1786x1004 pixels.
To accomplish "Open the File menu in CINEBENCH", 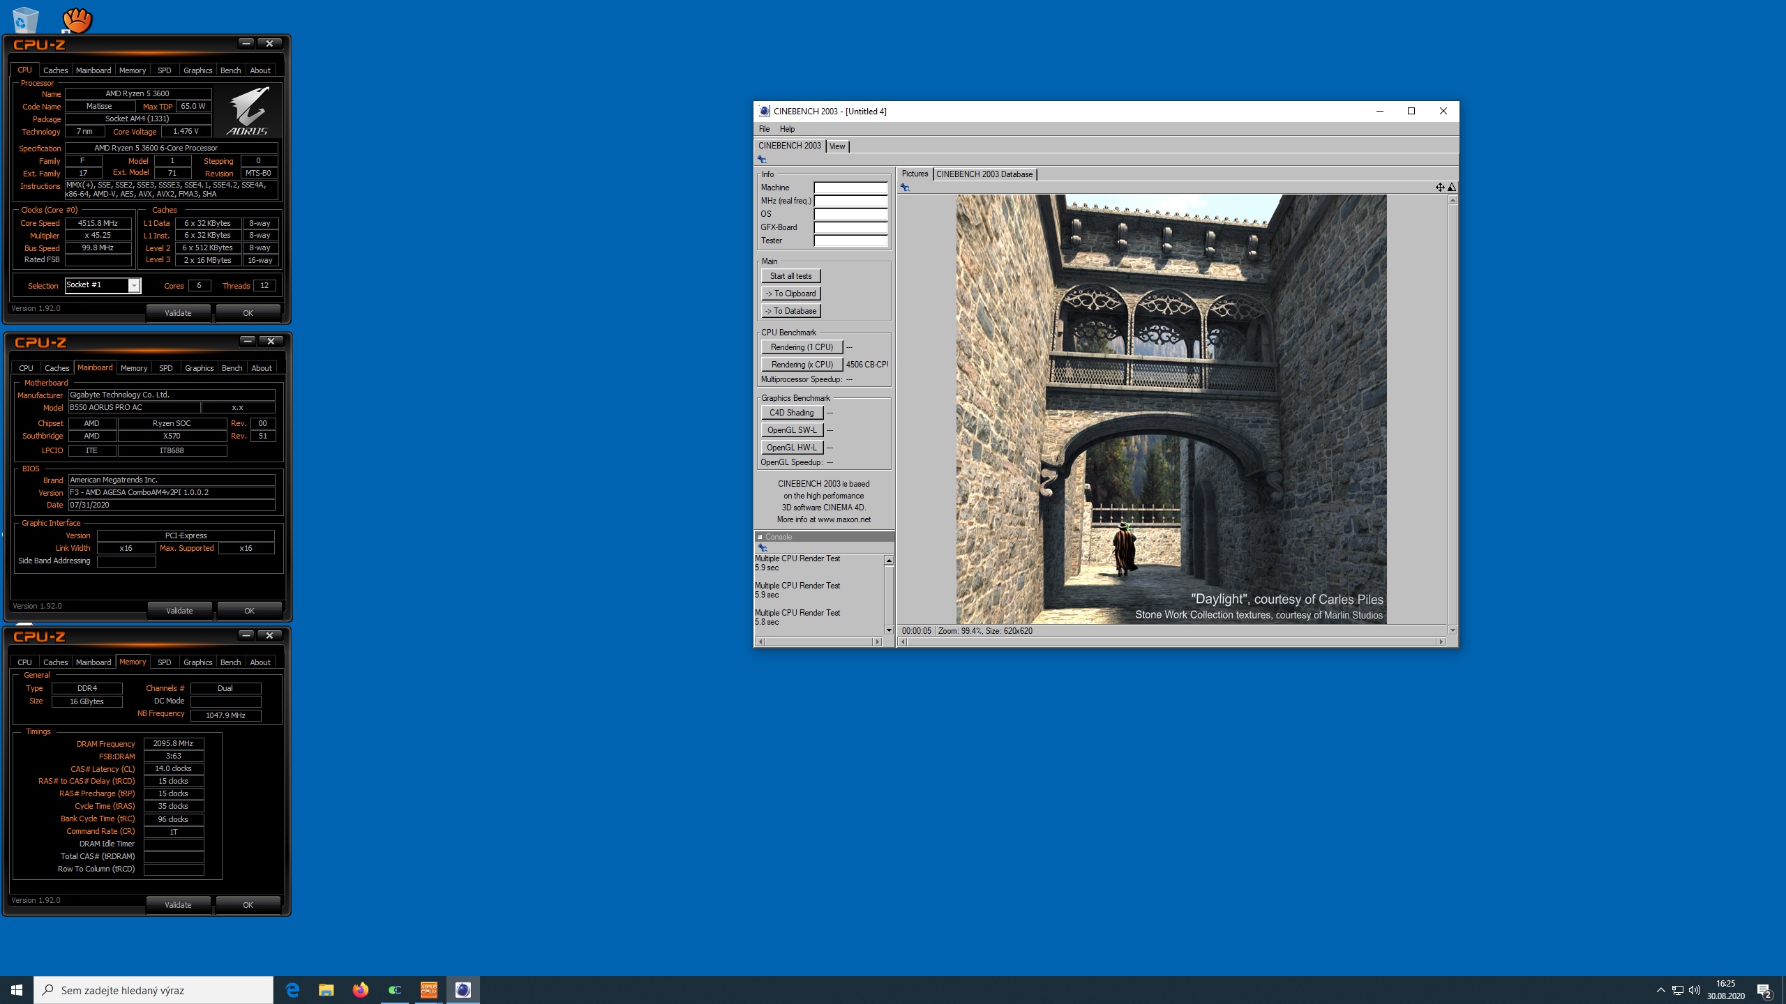I will [x=765, y=129].
